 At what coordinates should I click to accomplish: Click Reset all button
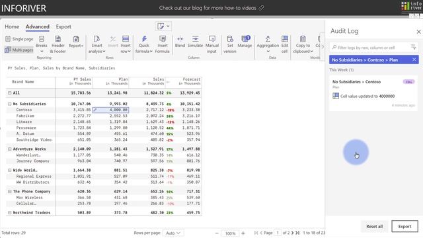point(374,226)
